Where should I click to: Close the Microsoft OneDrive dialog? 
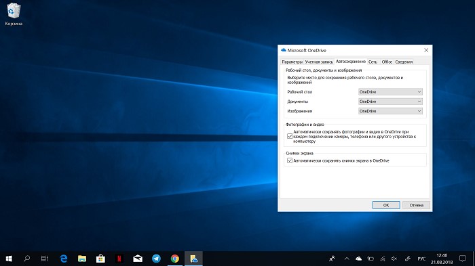[426, 50]
